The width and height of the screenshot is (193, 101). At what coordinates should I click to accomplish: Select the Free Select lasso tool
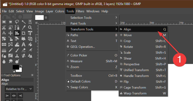[17, 22]
